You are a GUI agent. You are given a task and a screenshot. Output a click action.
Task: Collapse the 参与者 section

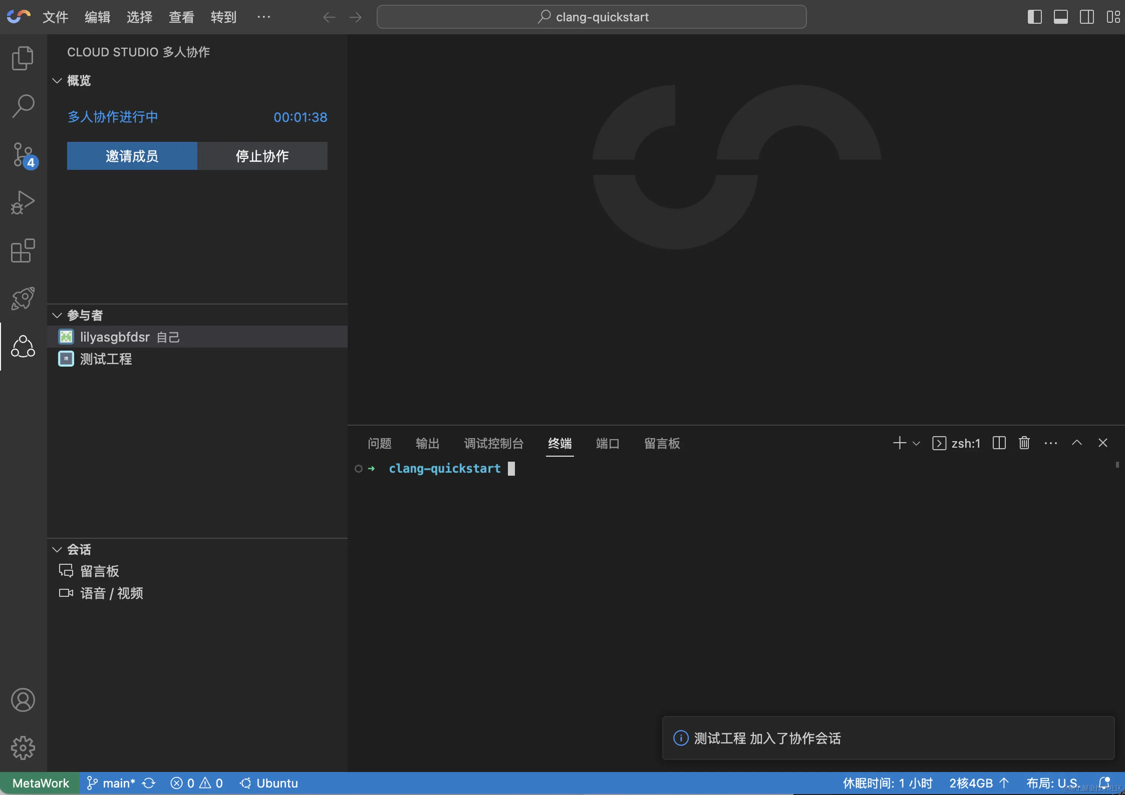[57, 315]
